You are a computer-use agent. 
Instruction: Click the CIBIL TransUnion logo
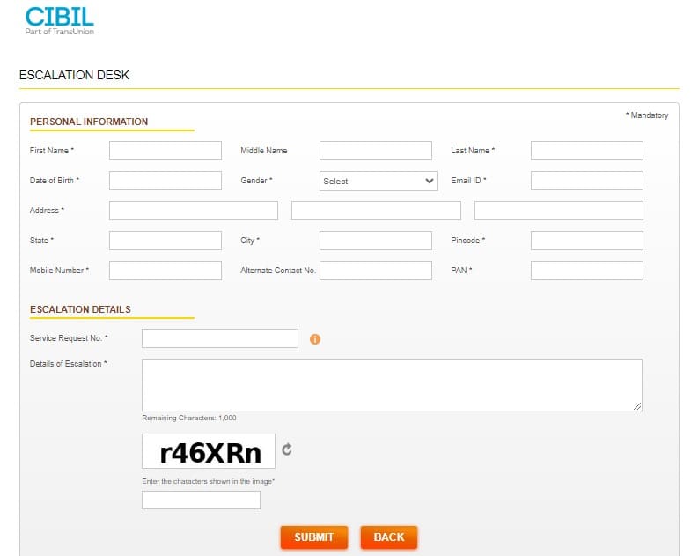point(60,21)
